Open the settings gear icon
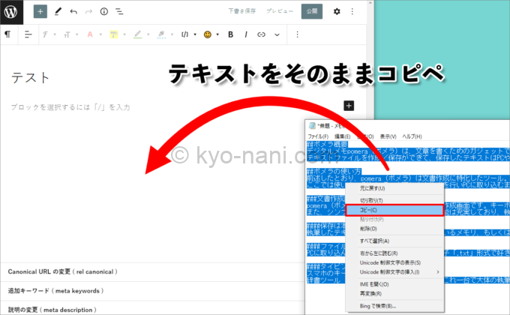The image size is (510, 315). (337, 11)
